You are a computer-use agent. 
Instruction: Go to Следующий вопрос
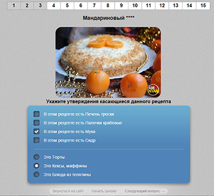click(x=145, y=191)
